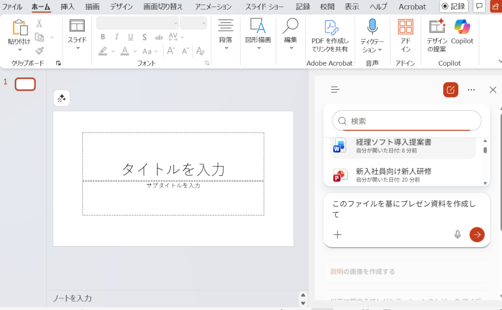
Task: Clear all formatting icon
Action: (200, 51)
